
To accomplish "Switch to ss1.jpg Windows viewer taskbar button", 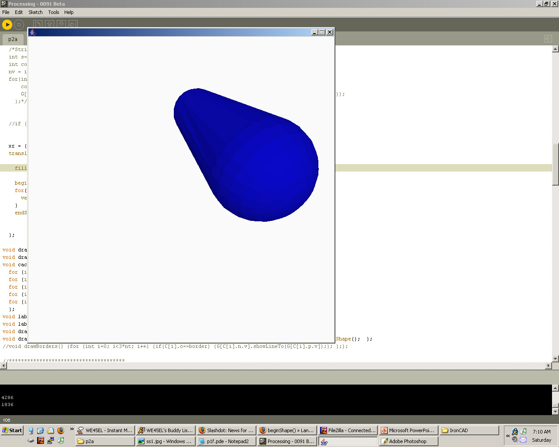I will click(166, 441).
